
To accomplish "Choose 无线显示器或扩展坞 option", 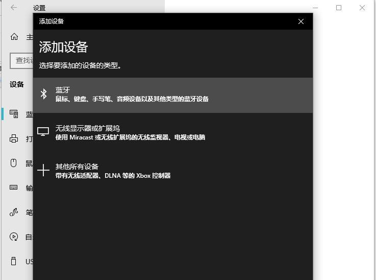I will [173, 132].
